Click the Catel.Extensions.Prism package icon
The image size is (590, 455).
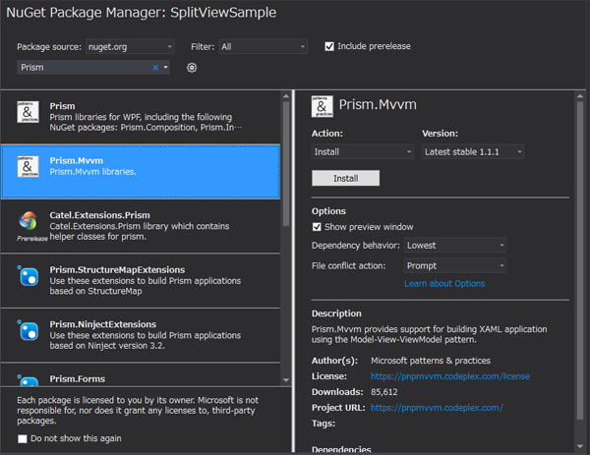tap(28, 221)
